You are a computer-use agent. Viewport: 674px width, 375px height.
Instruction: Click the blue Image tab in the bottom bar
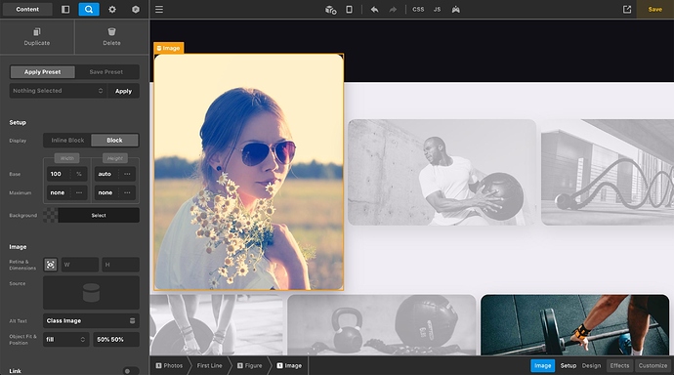point(542,365)
